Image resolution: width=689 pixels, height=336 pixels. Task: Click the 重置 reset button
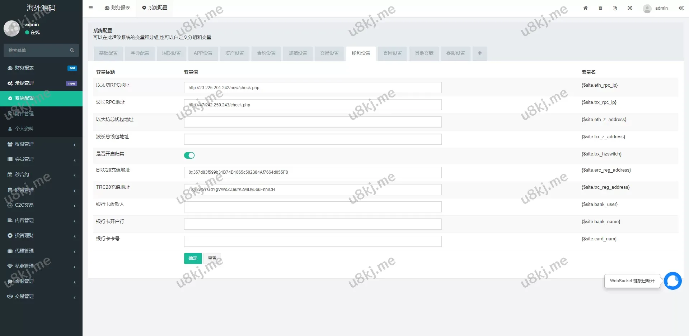tap(212, 258)
